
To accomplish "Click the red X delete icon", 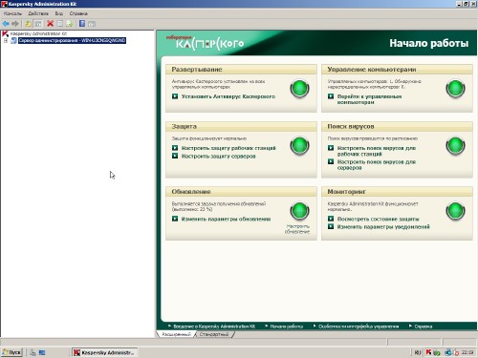I will (x=50, y=23).
